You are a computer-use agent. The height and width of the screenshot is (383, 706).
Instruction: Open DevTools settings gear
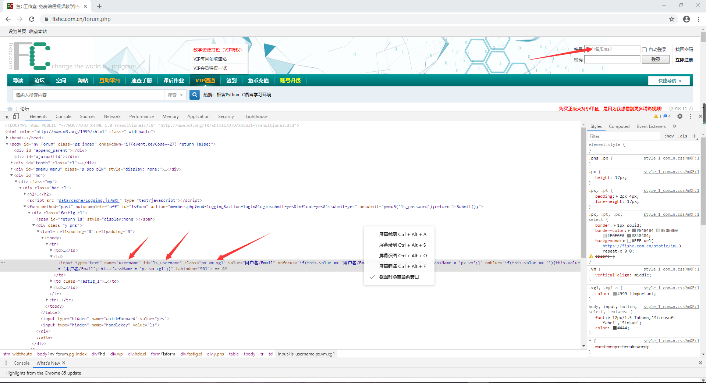pos(680,116)
